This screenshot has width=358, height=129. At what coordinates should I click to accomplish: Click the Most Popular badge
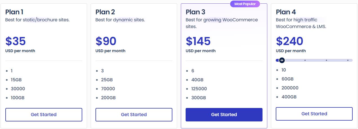(245, 4)
